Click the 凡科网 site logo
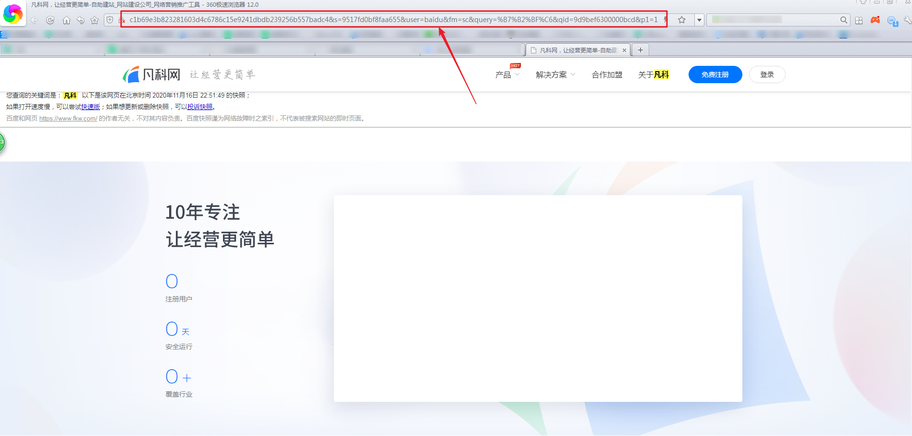 click(x=151, y=75)
